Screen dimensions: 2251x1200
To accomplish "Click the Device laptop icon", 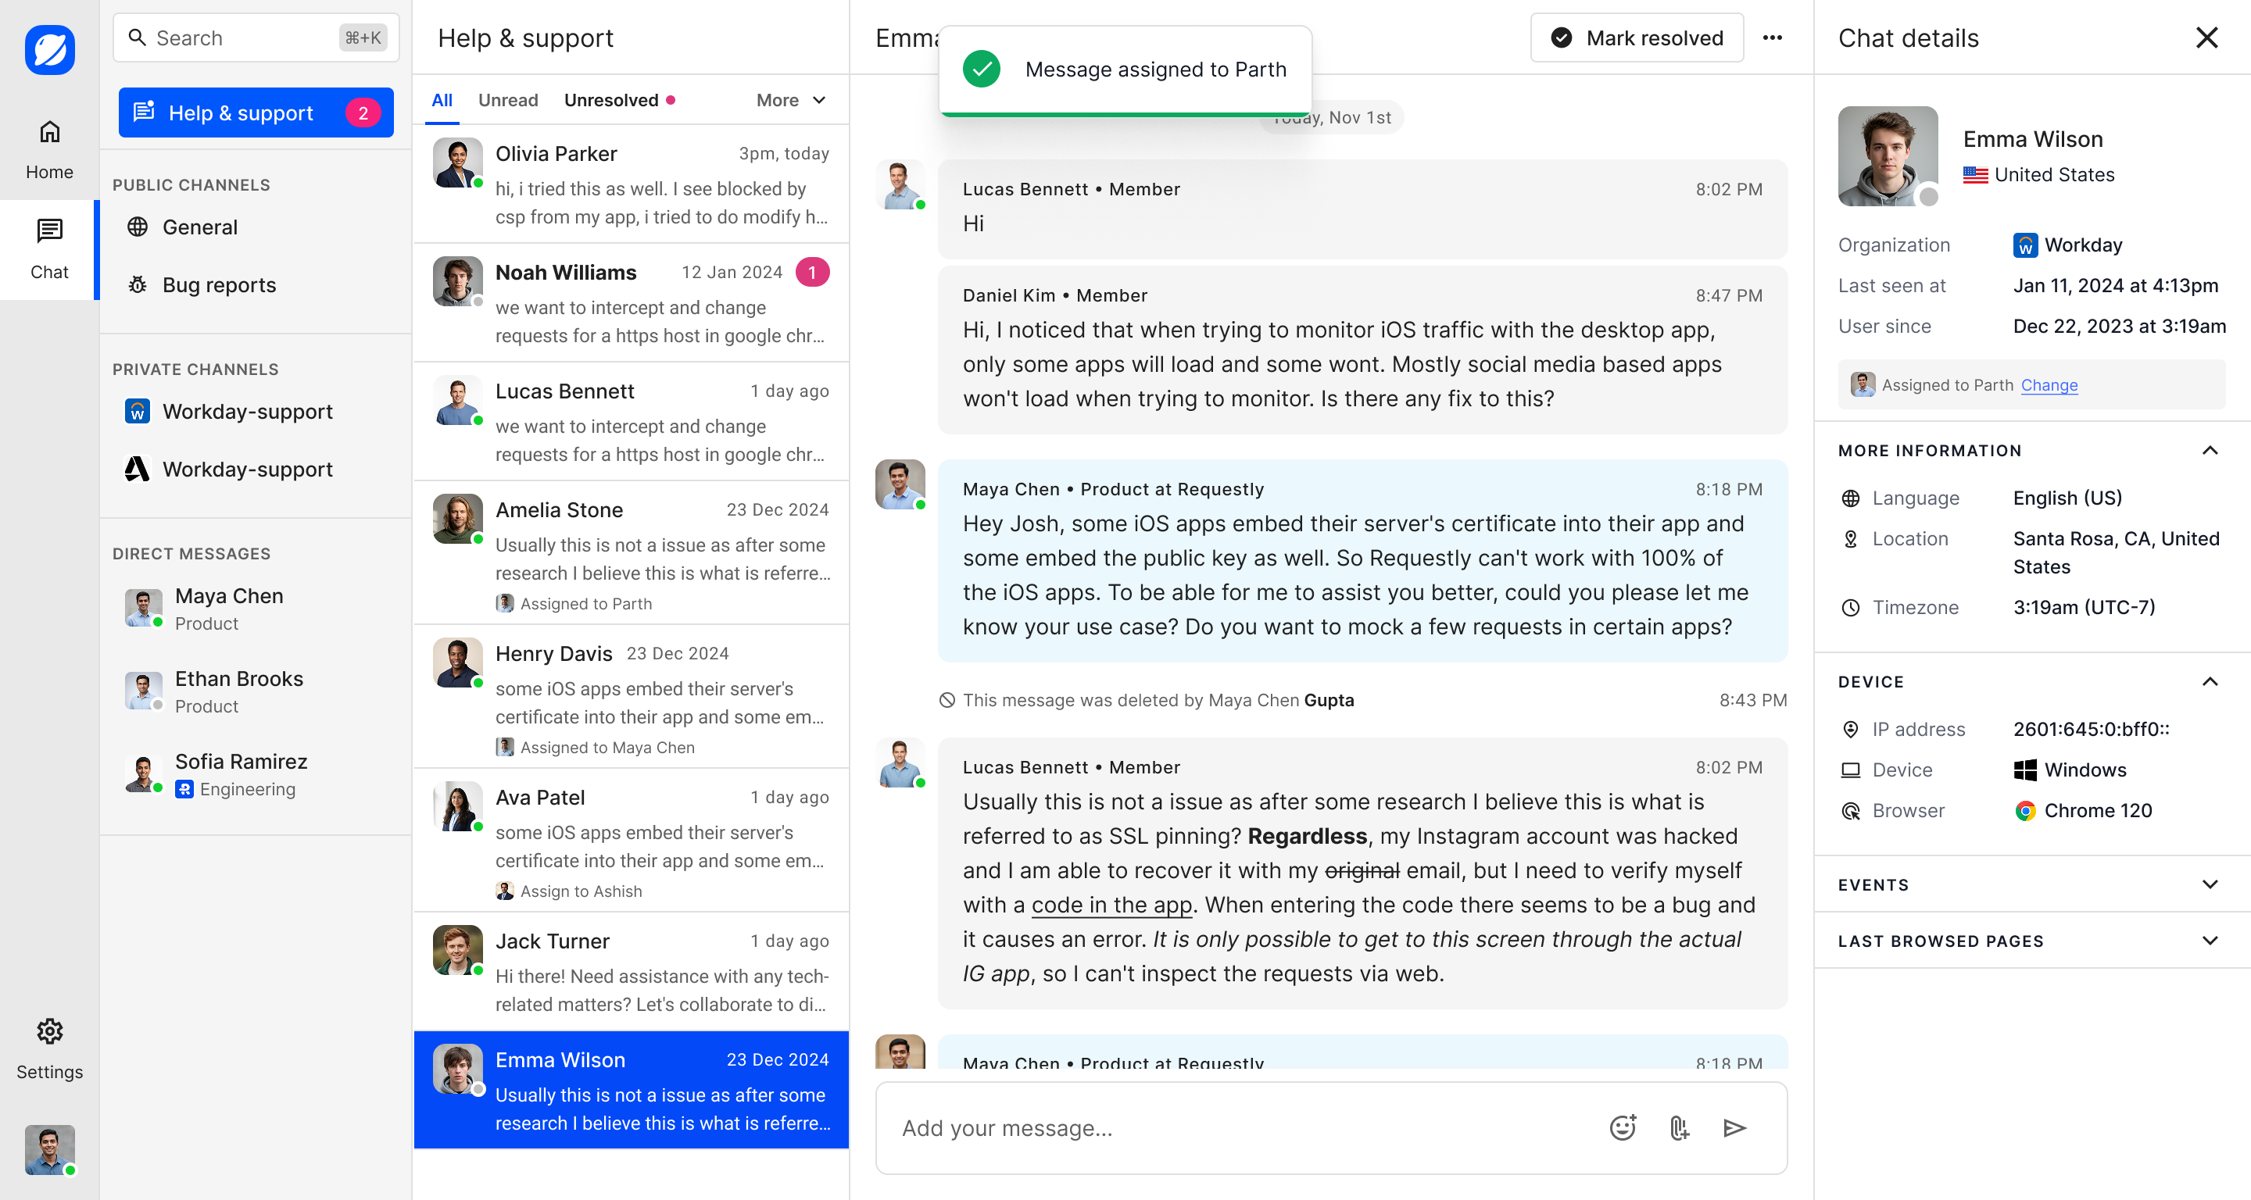I will (1851, 770).
